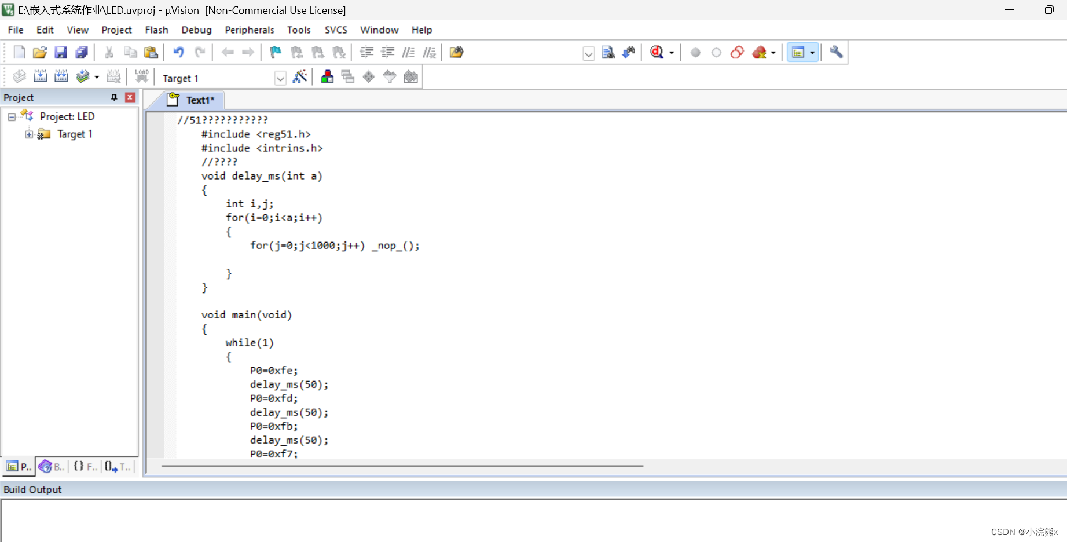The image size is (1067, 542).
Task: Switch to the Project panel tab
Action: (19, 466)
